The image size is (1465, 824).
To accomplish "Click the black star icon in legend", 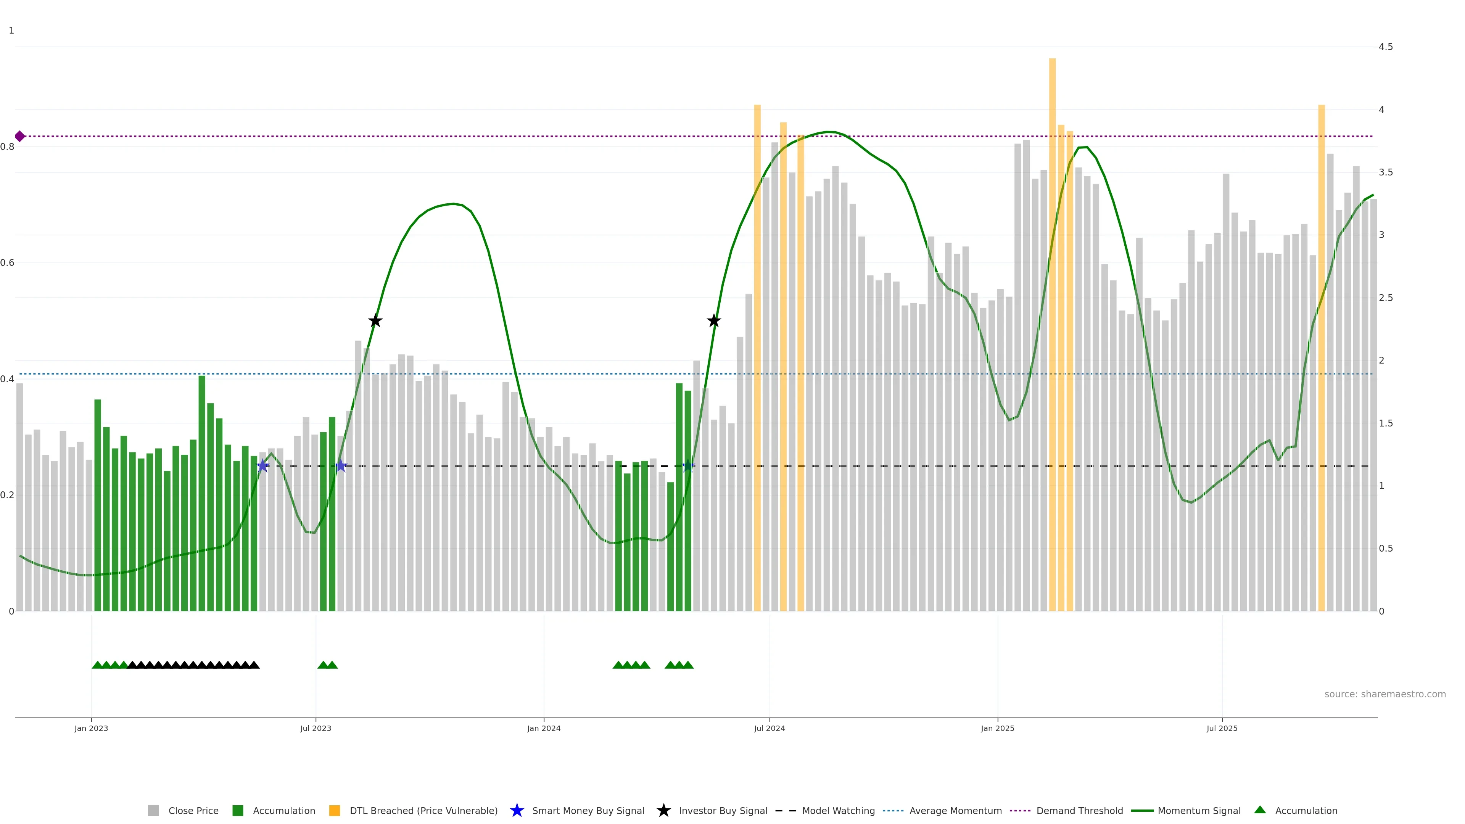I will (x=663, y=810).
